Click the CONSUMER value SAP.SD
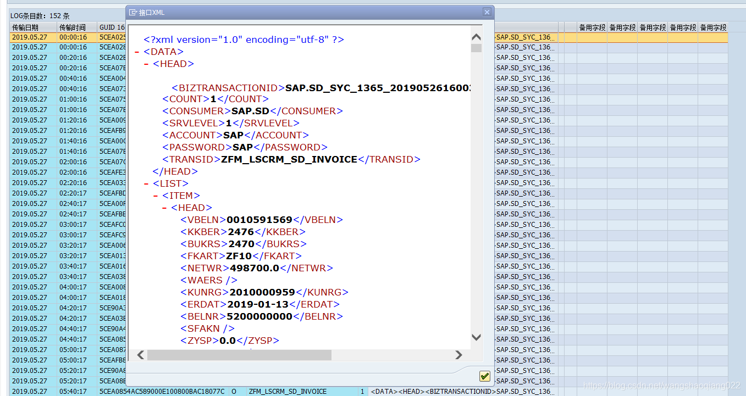 pyautogui.click(x=250, y=111)
